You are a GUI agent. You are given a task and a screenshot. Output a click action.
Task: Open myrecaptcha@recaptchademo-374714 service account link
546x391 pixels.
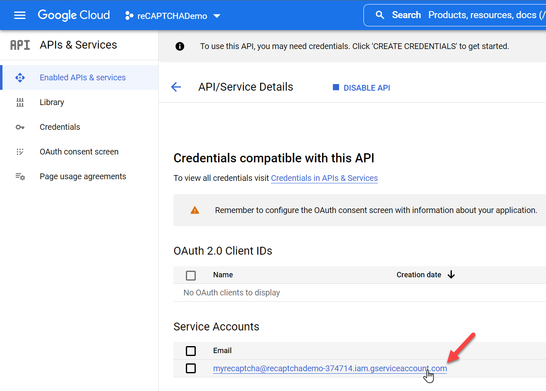coord(330,368)
